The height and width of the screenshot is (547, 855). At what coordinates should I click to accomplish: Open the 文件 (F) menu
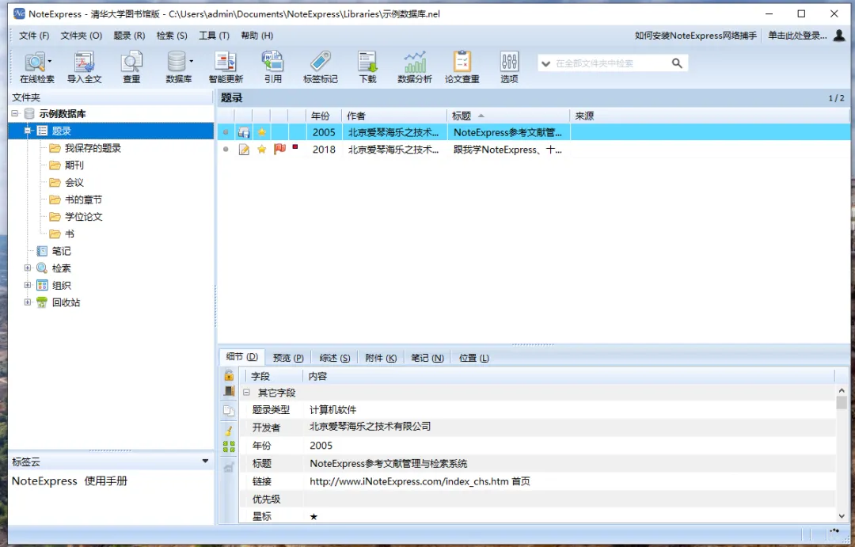point(34,36)
